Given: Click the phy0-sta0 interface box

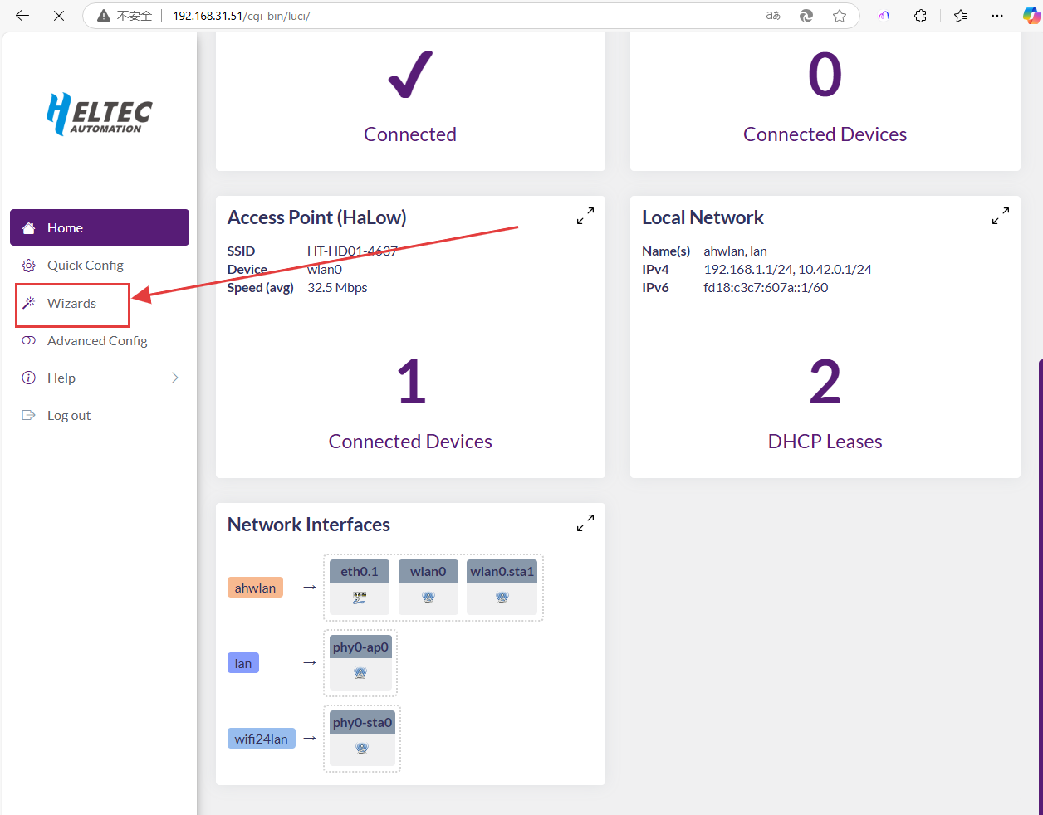Looking at the screenshot, I should point(362,737).
